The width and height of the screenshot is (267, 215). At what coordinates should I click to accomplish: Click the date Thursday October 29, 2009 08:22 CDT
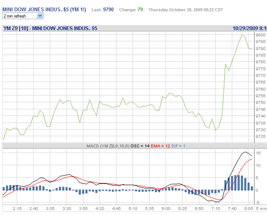coord(186,10)
